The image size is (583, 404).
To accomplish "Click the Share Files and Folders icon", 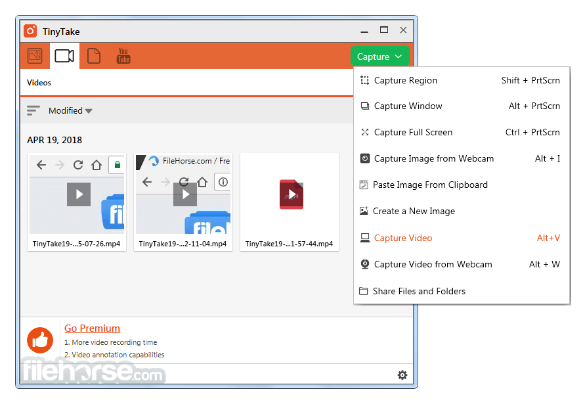I will (x=363, y=291).
